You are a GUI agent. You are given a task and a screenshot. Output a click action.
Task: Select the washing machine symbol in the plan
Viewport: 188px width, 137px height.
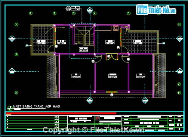pyautogui.click(x=115, y=28)
